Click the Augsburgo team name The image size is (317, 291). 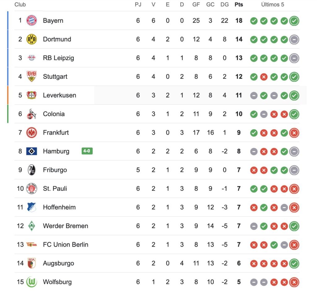click(59, 263)
